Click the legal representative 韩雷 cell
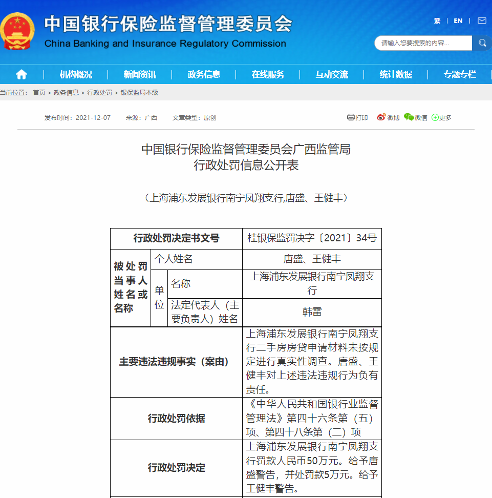The width and height of the screenshot is (492, 498). click(312, 312)
